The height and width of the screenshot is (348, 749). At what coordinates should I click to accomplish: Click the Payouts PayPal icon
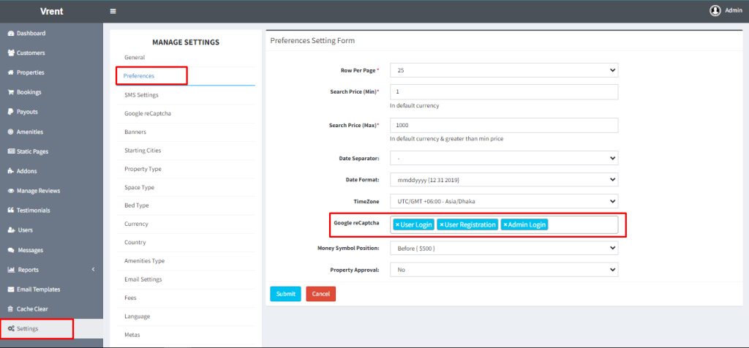tap(10, 112)
